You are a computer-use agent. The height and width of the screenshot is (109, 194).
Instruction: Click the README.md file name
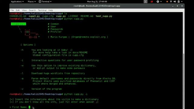click(87, 16)
